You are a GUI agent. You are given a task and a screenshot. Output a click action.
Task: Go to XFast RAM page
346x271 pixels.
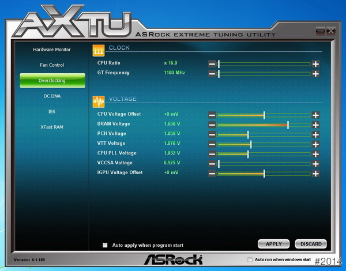[52, 126]
